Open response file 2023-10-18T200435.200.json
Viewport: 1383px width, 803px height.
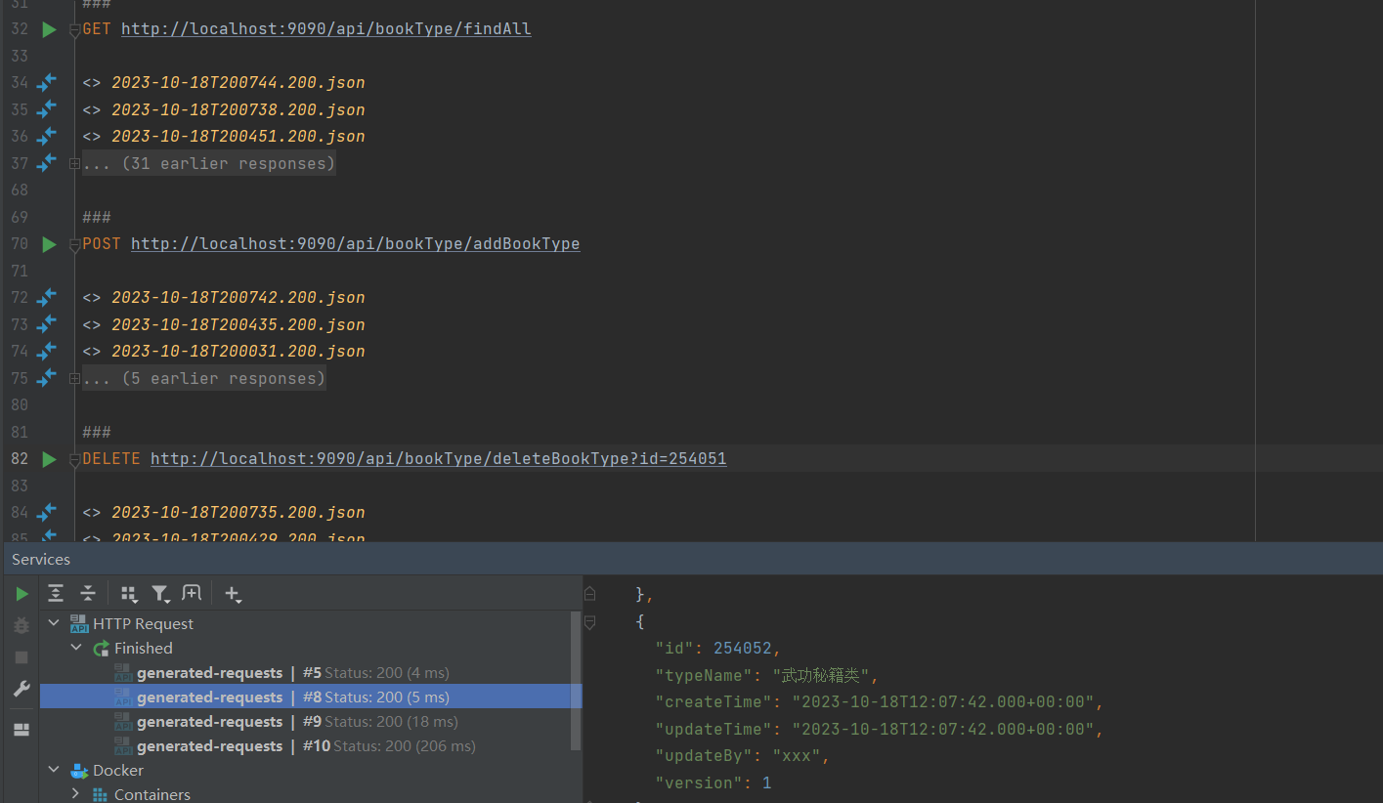(238, 324)
